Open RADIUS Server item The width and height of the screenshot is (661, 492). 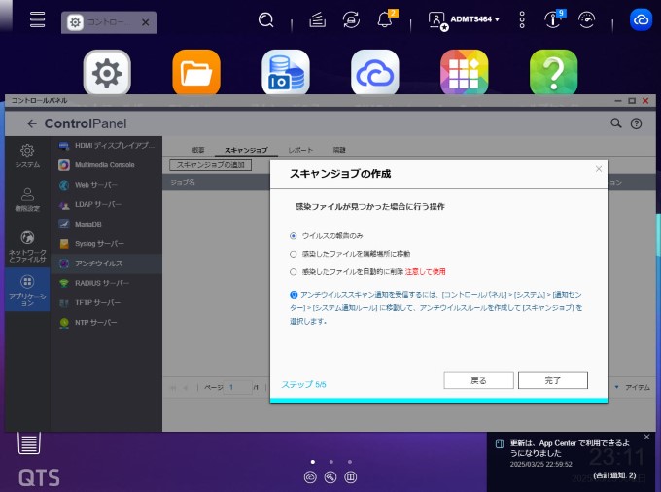pyautogui.click(x=107, y=283)
